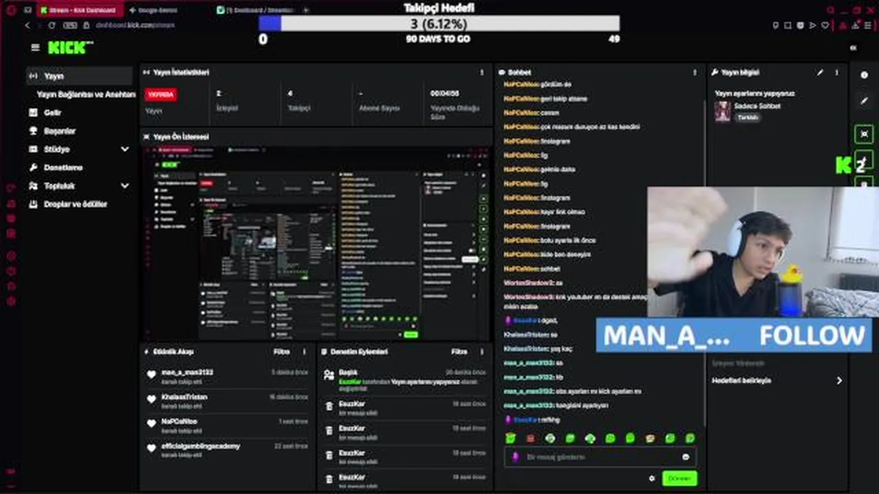
Task: Edit stream info via Yayın bilgisi pencil
Action: (x=820, y=72)
